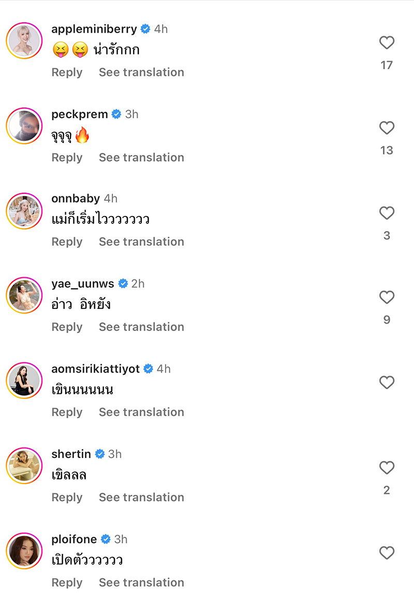Reply to peckprem's comment
This screenshot has height=600, width=414.
point(67,157)
